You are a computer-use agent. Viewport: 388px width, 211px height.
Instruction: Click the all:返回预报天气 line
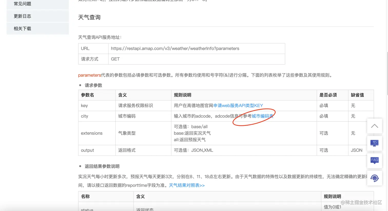(190, 140)
